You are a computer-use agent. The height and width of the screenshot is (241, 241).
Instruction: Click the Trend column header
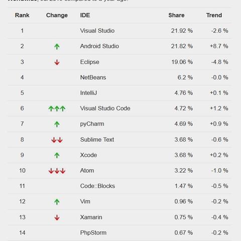(x=214, y=15)
